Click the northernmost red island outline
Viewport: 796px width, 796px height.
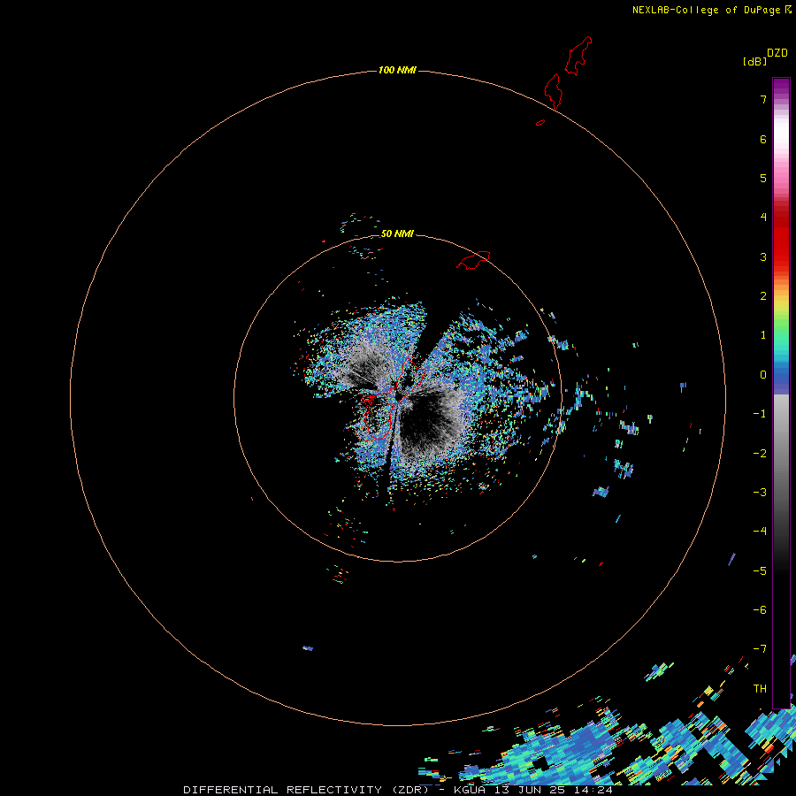(x=578, y=56)
